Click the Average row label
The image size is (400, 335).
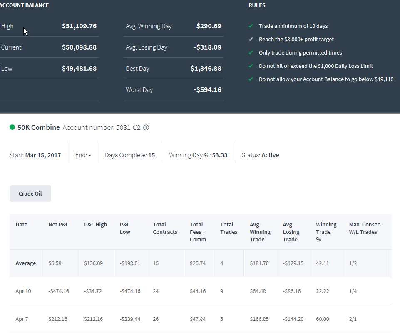[26, 263]
